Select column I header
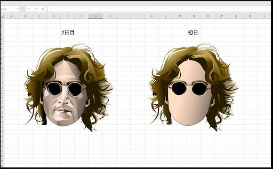 [x=124, y=16]
